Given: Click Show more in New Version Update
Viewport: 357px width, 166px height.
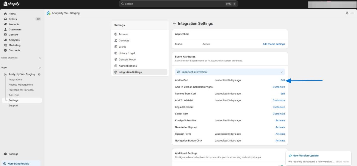Looking at the screenshot, I should (342, 162).
